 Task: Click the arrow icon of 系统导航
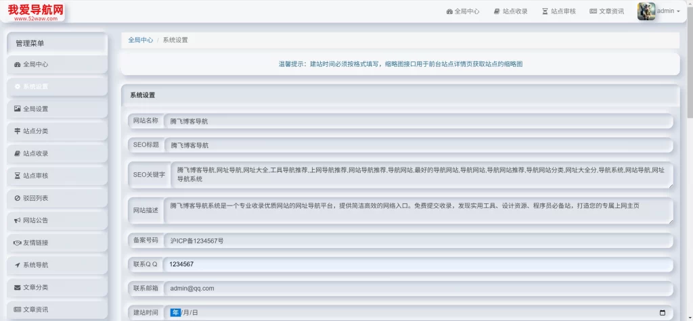(x=17, y=265)
